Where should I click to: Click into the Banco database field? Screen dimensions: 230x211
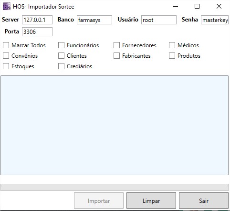94,20
